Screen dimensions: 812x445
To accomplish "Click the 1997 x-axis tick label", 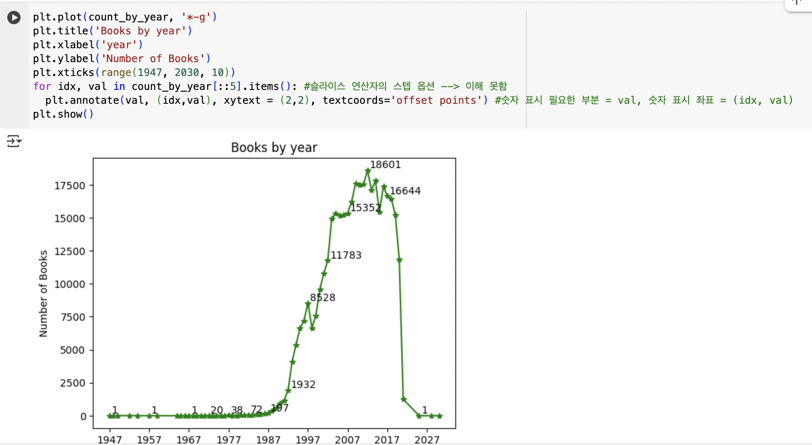I will tap(308, 440).
